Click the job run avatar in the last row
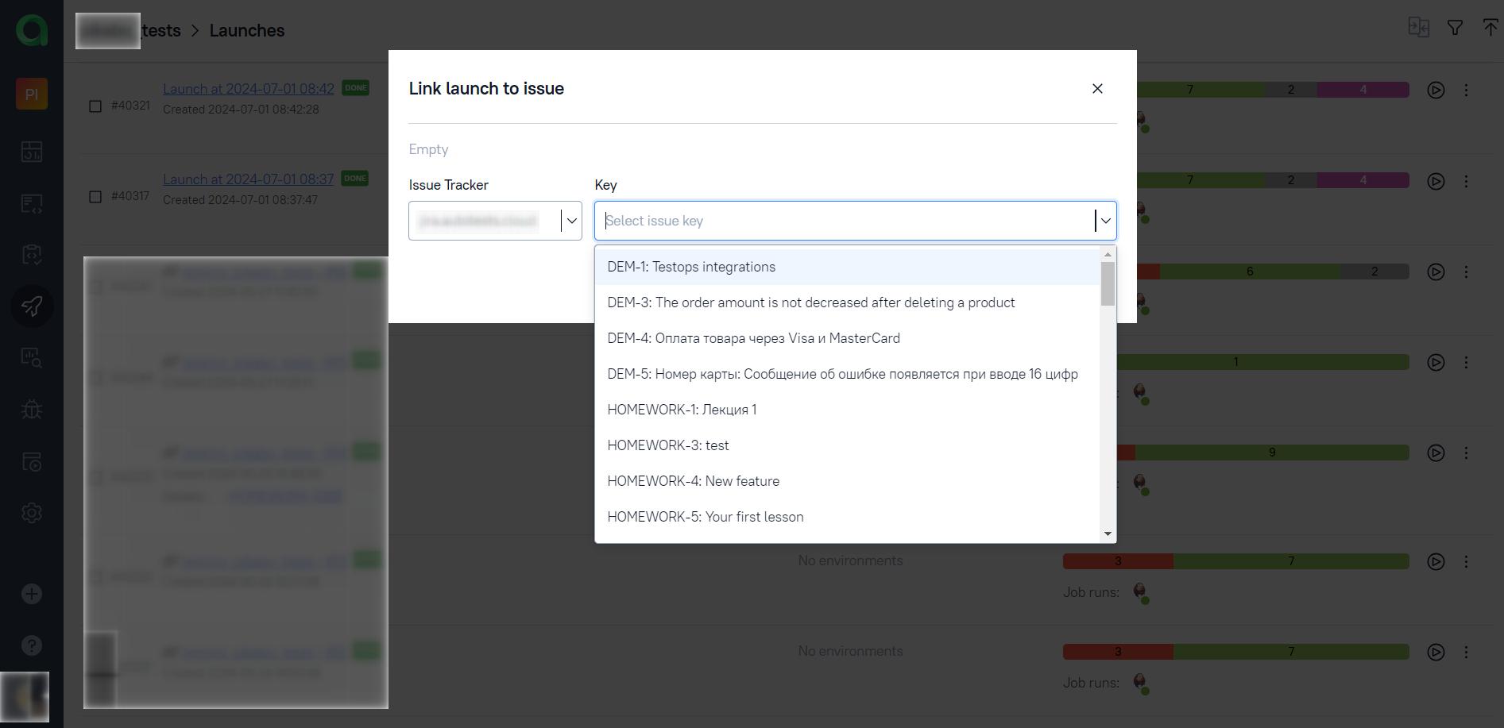The width and height of the screenshot is (1504, 728). coord(1141,684)
